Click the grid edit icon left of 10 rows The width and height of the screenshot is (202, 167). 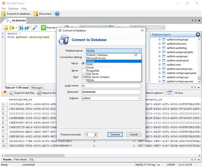click(169, 93)
